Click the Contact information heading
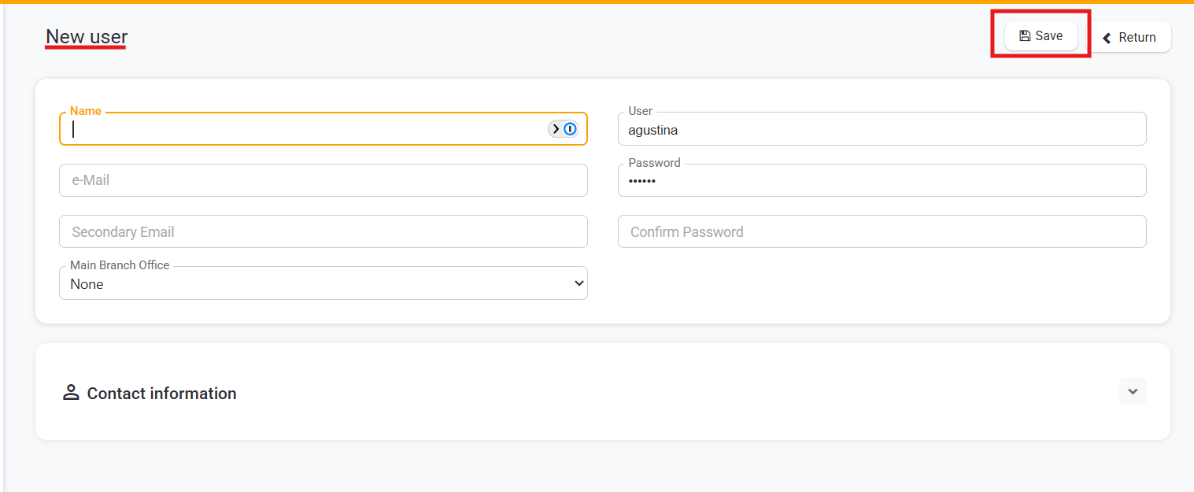Screen dimensions: 1194x492 161,394
